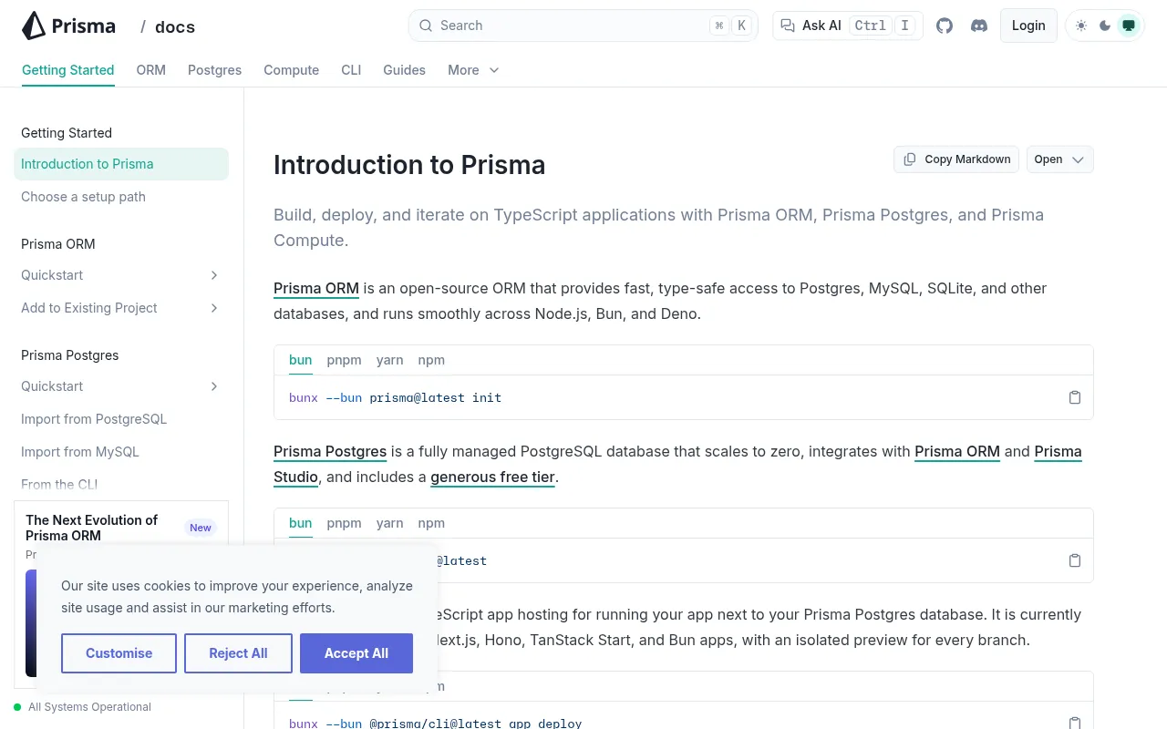1167x729 pixels.
Task: Click Accept All cookies button
Action: [356, 653]
